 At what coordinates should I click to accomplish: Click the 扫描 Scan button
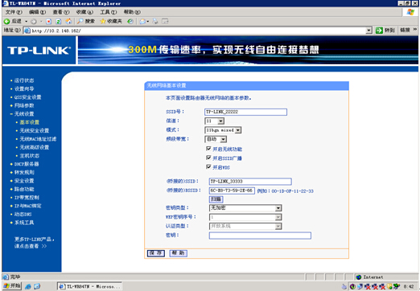tap(216, 199)
